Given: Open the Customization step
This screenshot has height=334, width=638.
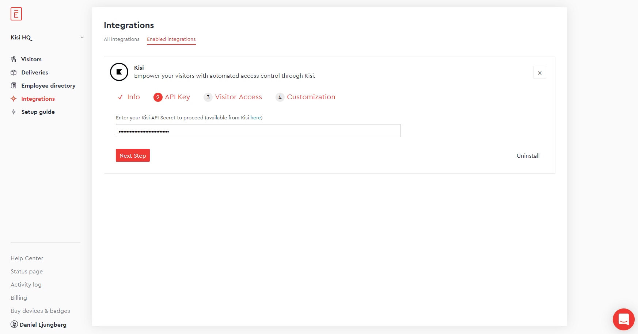Looking at the screenshot, I should coord(311,97).
